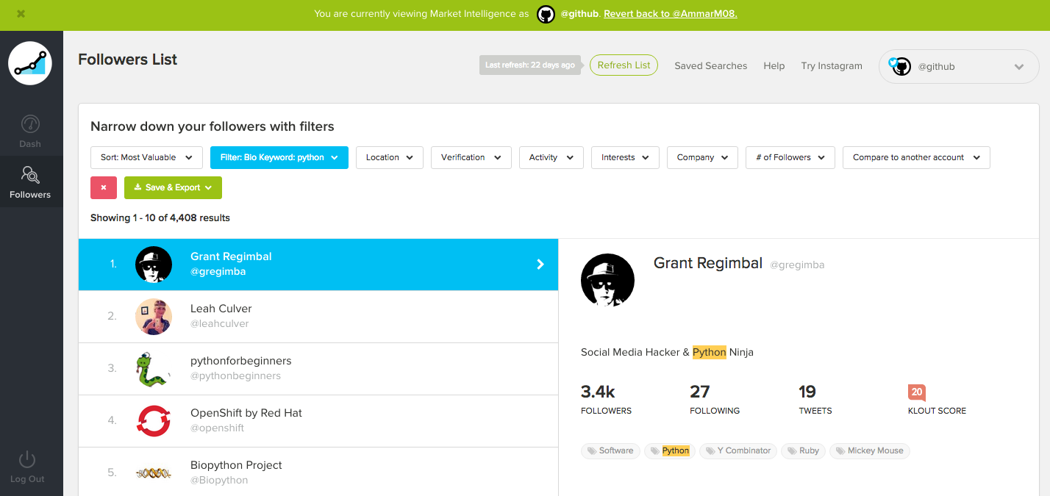Select OpenShift by Red Hat row
Image resolution: width=1050 pixels, height=496 pixels.
pyautogui.click(x=318, y=421)
